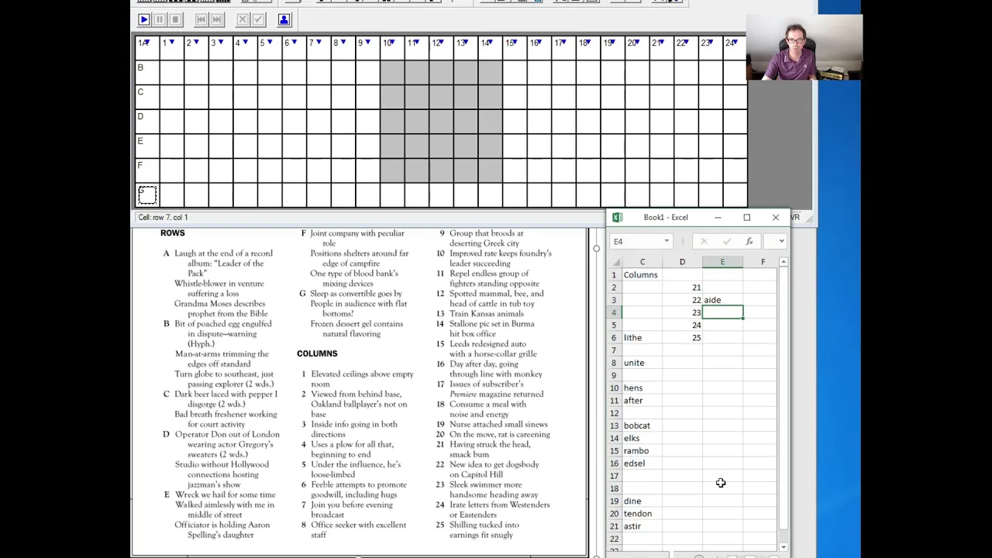Viewport: 992px width, 558px height.
Task: Click the Select All corner triangle in Excel
Action: coord(616,263)
